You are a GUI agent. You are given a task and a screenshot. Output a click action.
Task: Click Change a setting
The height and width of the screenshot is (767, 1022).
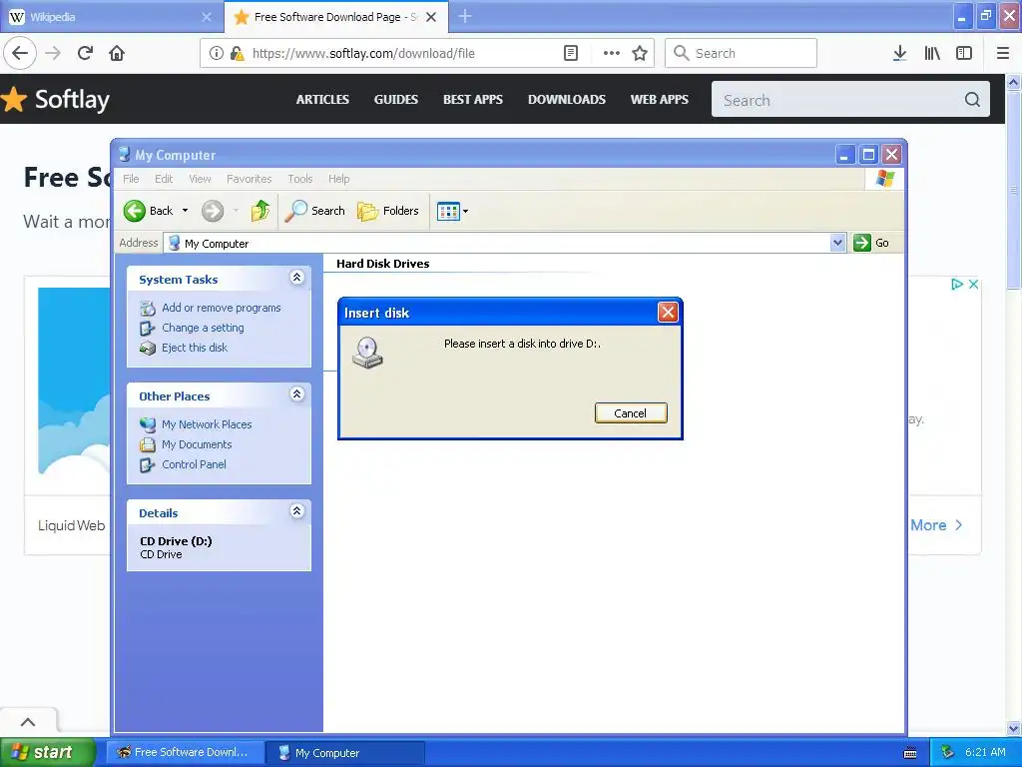click(203, 328)
